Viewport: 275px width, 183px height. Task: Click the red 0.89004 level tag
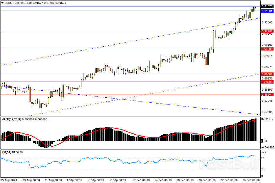click(267, 74)
